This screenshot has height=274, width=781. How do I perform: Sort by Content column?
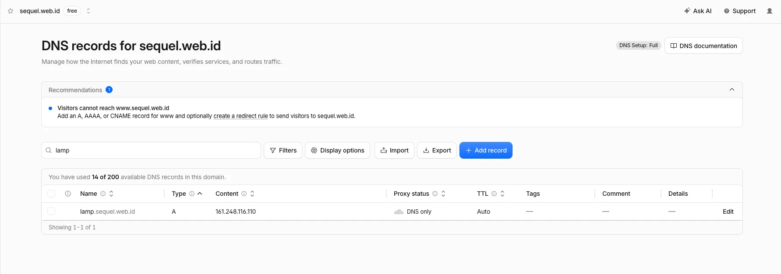(252, 194)
